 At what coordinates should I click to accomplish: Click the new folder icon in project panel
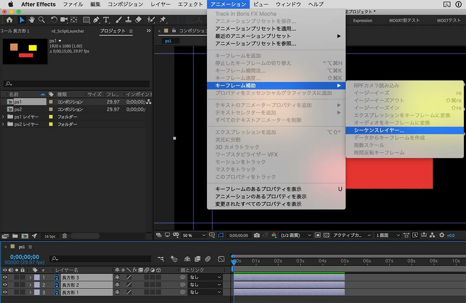15,236
